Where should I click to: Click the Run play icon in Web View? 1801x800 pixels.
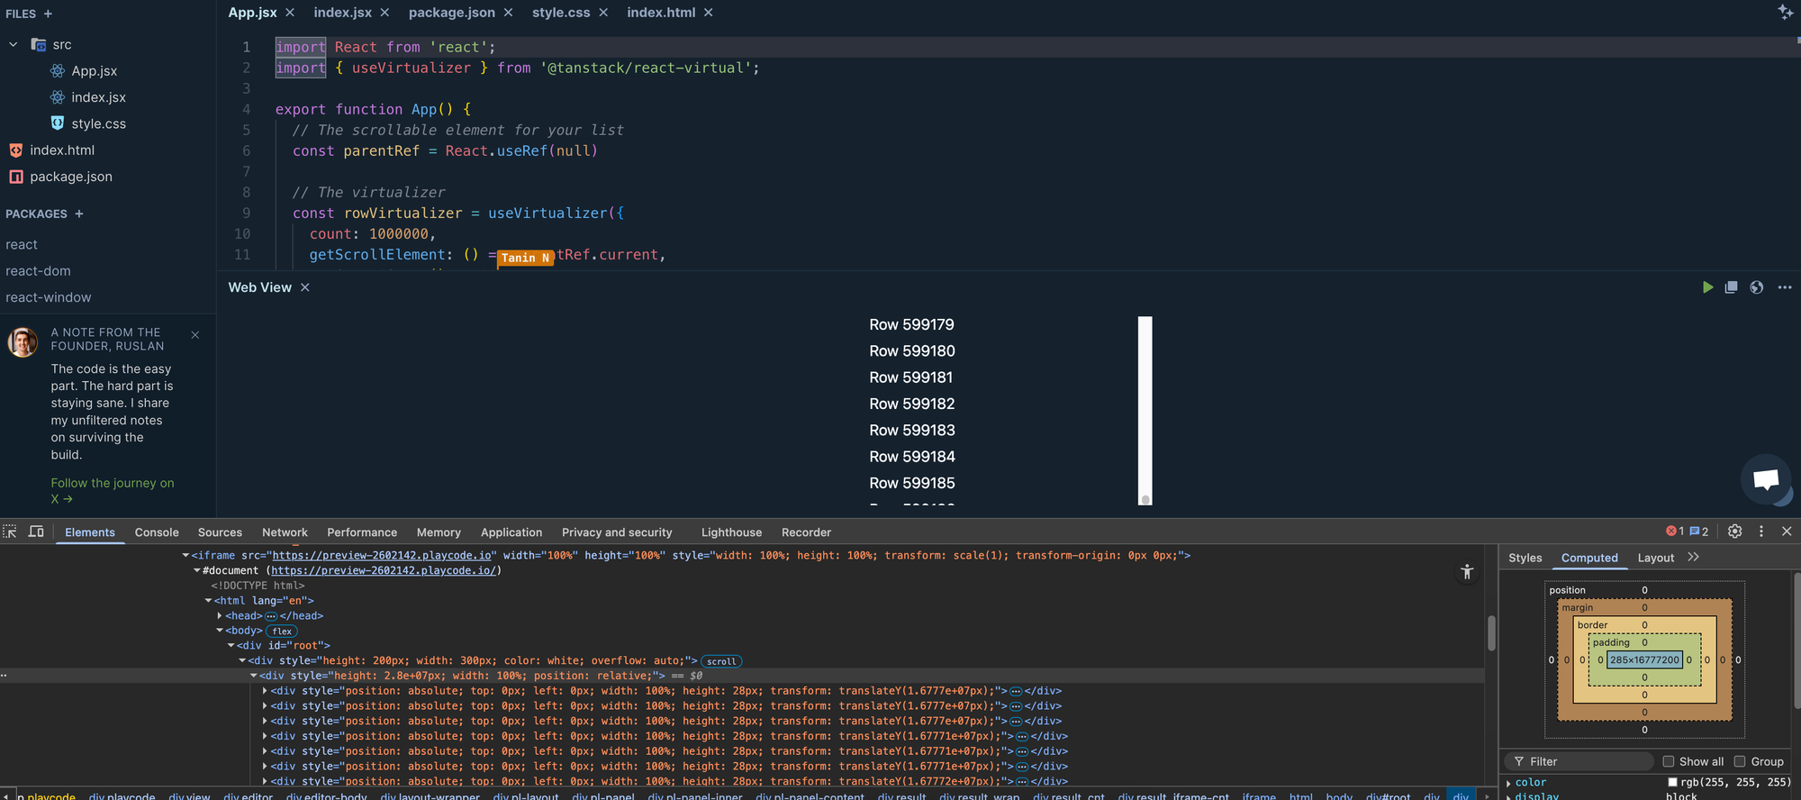(1707, 287)
